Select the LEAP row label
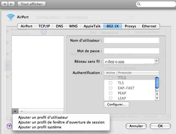Image resolution: width=176 pixels, height=134 pixels. click(x=122, y=98)
